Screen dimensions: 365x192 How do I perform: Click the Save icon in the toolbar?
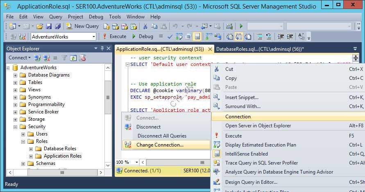pos(49,26)
